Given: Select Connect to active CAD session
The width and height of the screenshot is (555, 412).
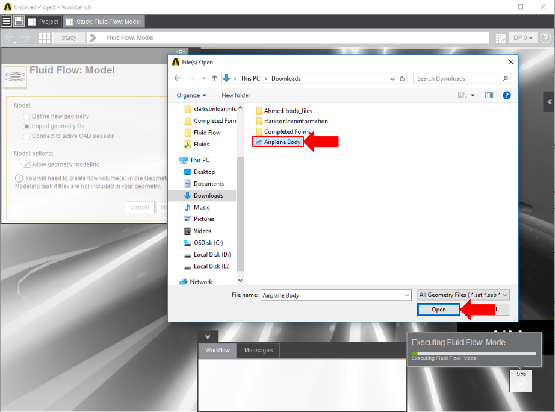Looking at the screenshot, I should click(26, 136).
